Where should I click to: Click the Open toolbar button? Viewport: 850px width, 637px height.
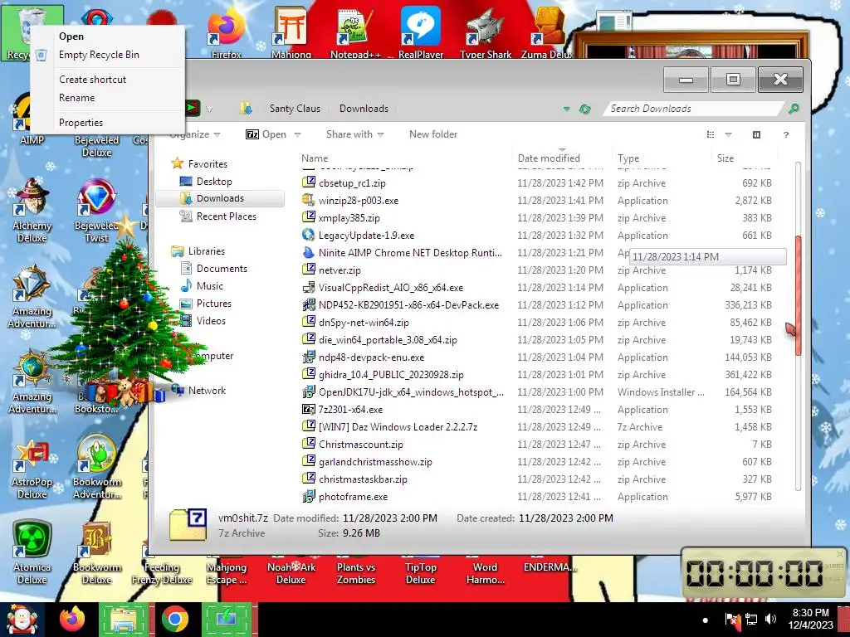(266, 134)
